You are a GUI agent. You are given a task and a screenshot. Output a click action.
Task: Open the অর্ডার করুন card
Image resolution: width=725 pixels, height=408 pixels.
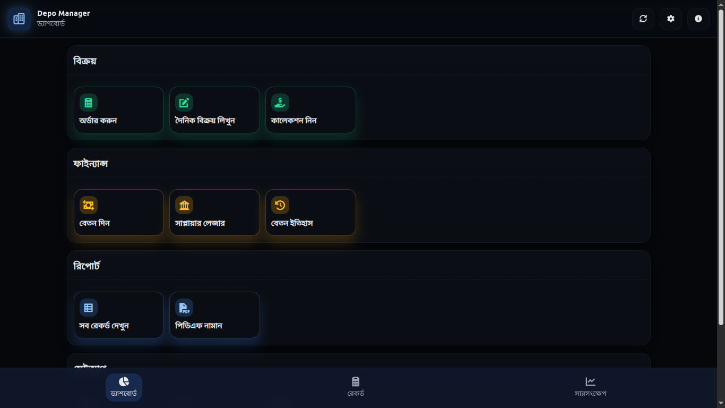tap(118, 110)
